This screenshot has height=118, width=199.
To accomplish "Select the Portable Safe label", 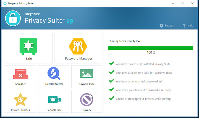I will [x=54, y=110].
